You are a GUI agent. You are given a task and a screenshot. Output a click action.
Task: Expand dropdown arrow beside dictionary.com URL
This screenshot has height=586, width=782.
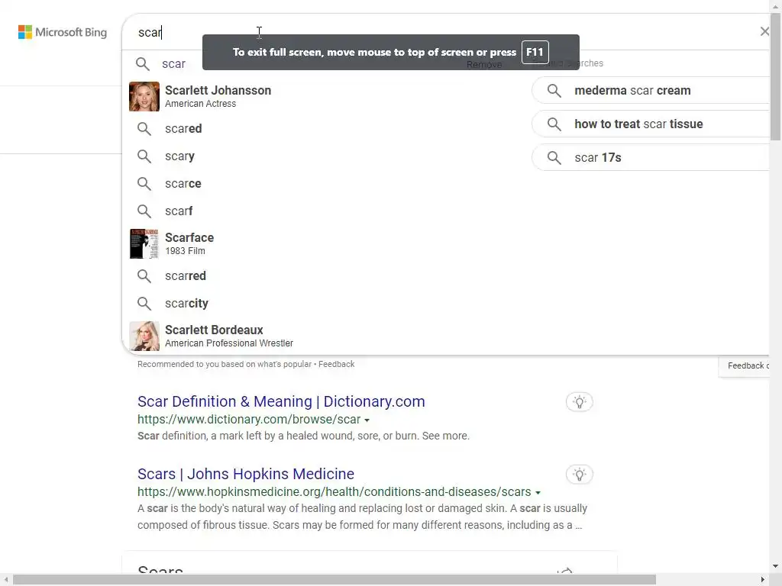tap(367, 420)
